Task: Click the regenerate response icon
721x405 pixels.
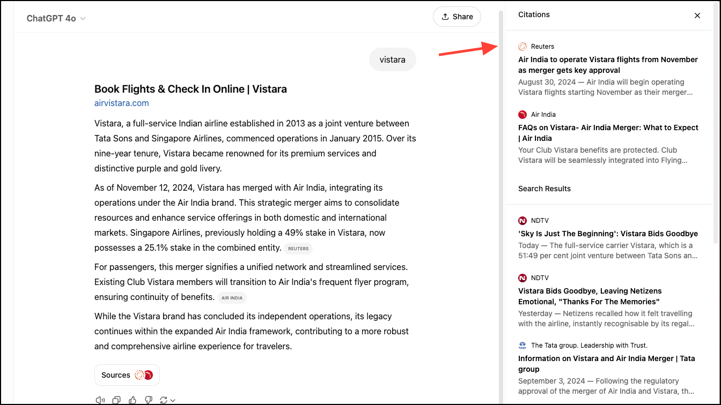Action: tap(164, 400)
